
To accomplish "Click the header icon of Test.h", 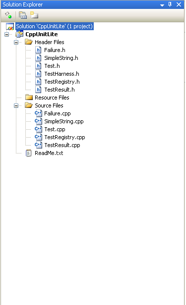I will click(38, 66).
